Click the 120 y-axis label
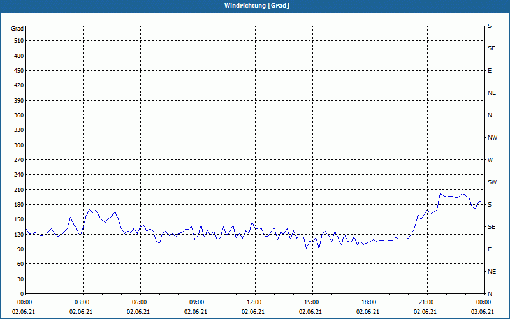The image size is (510, 319). click(x=19, y=234)
